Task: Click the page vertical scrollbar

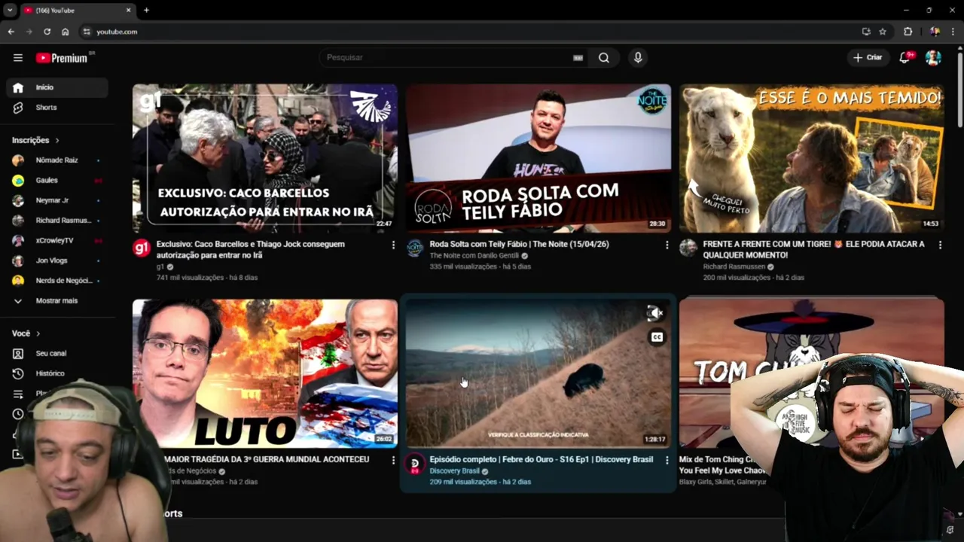Action: point(959,90)
